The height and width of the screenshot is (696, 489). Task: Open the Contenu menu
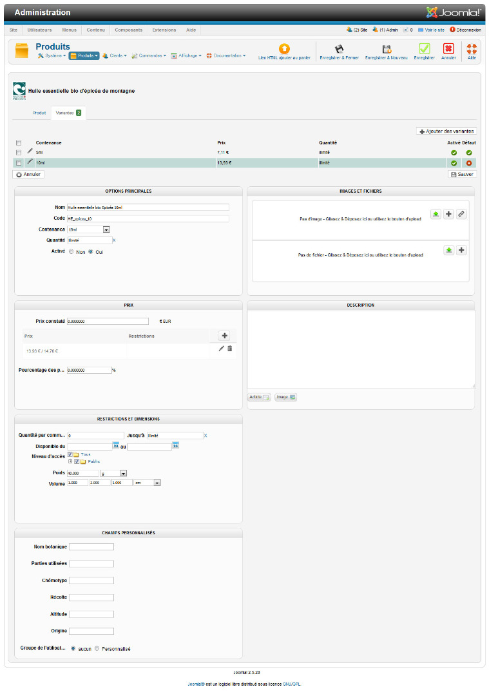tap(96, 30)
